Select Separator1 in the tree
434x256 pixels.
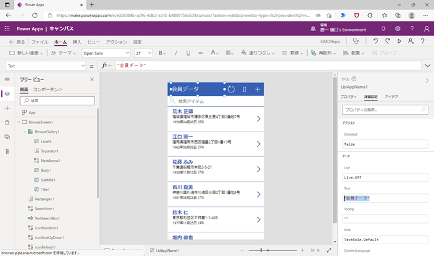49,151
